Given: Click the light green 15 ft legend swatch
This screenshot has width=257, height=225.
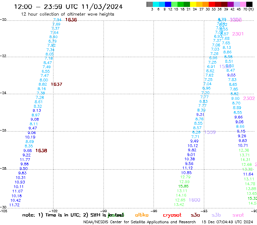Looking at the screenshot, I should tap(174, 4).
